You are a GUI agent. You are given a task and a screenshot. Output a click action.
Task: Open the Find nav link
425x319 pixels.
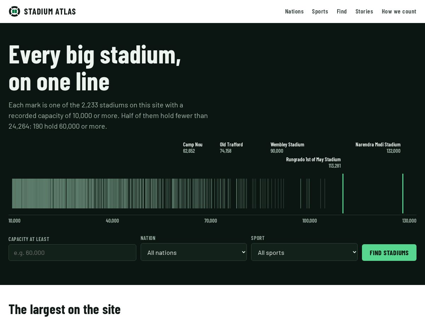342,11
